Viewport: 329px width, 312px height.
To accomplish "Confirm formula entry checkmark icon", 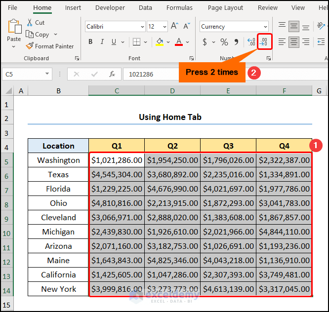I will click(x=94, y=74).
